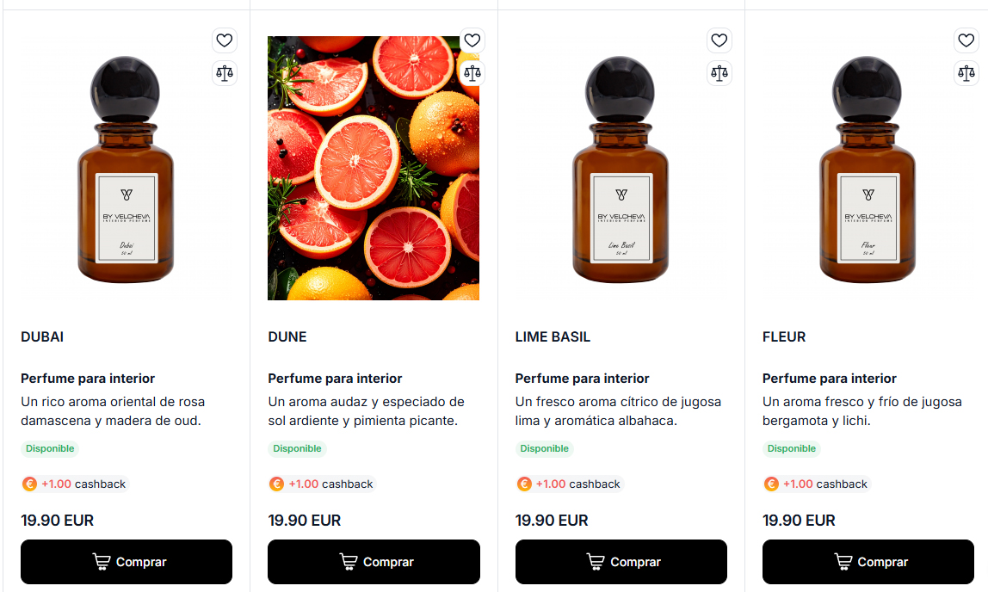Click the cart icon on DUNE's Comprar button
Viewport: 988px width, 592px height.
pyautogui.click(x=348, y=562)
